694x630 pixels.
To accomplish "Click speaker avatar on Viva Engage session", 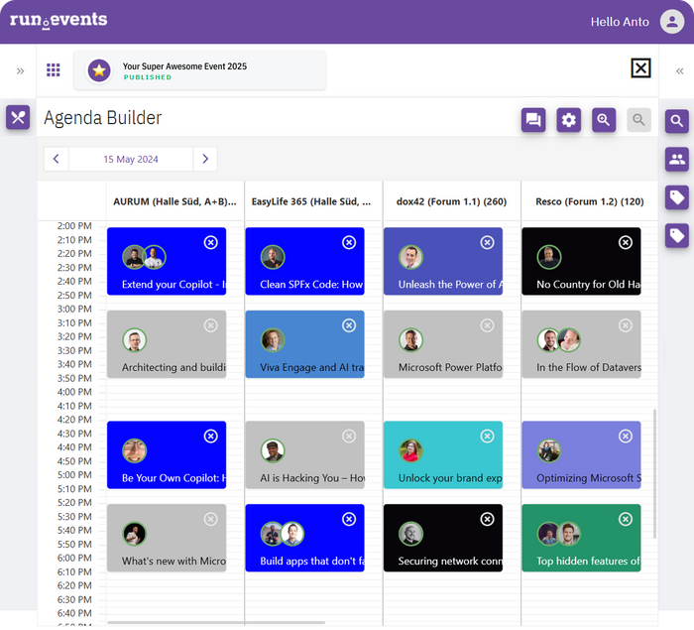I will (273, 340).
